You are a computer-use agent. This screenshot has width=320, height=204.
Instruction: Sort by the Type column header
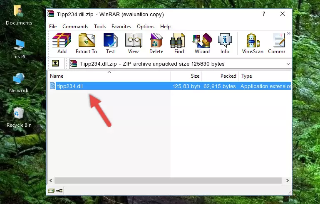coord(265,76)
